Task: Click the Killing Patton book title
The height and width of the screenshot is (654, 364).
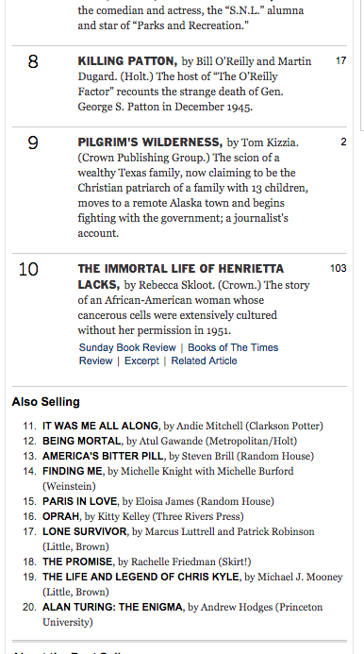Action: pyautogui.click(x=127, y=61)
